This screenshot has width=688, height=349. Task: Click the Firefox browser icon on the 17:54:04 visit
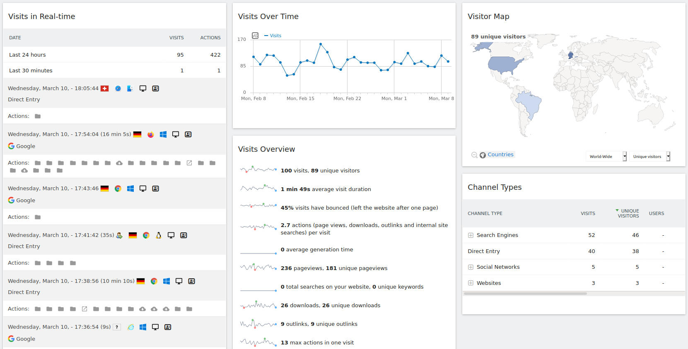click(150, 134)
